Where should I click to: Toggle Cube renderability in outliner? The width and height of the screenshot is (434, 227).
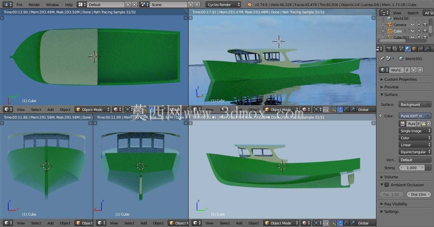coord(425,31)
